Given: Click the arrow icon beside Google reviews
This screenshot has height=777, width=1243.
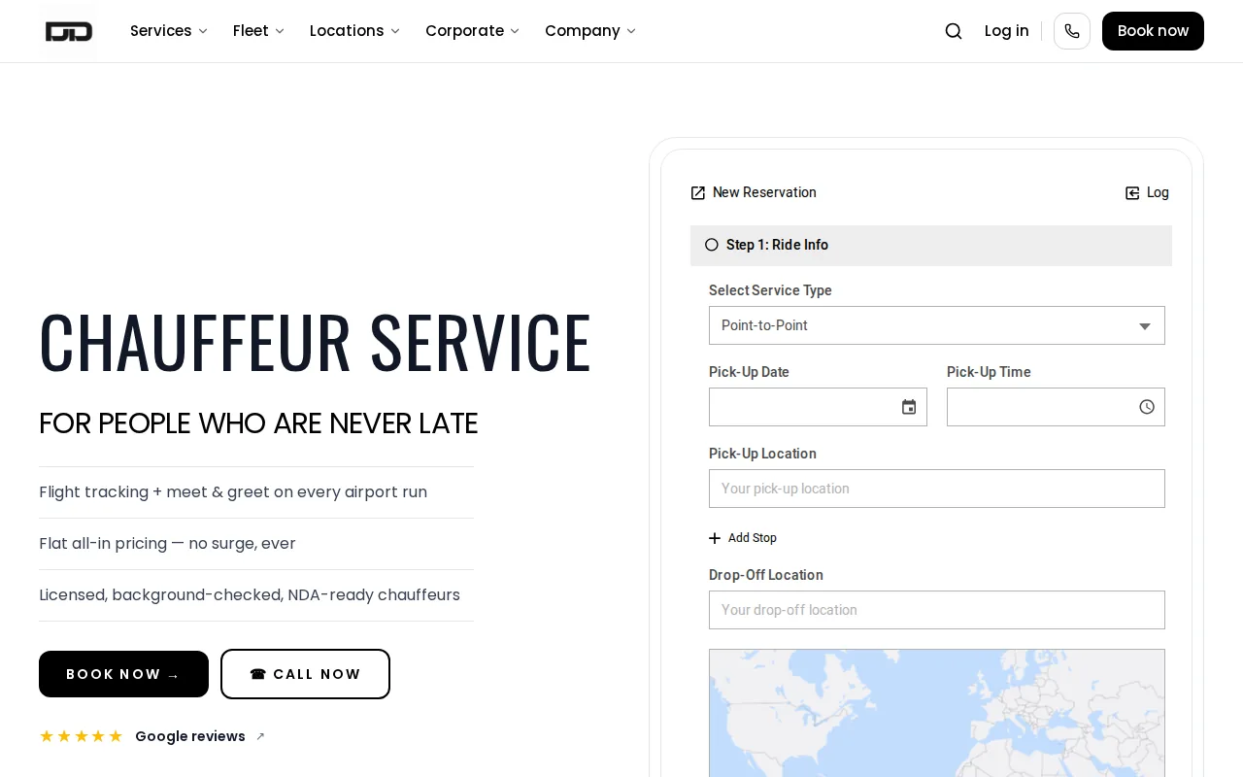Looking at the screenshot, I should (x=260, y=736).
